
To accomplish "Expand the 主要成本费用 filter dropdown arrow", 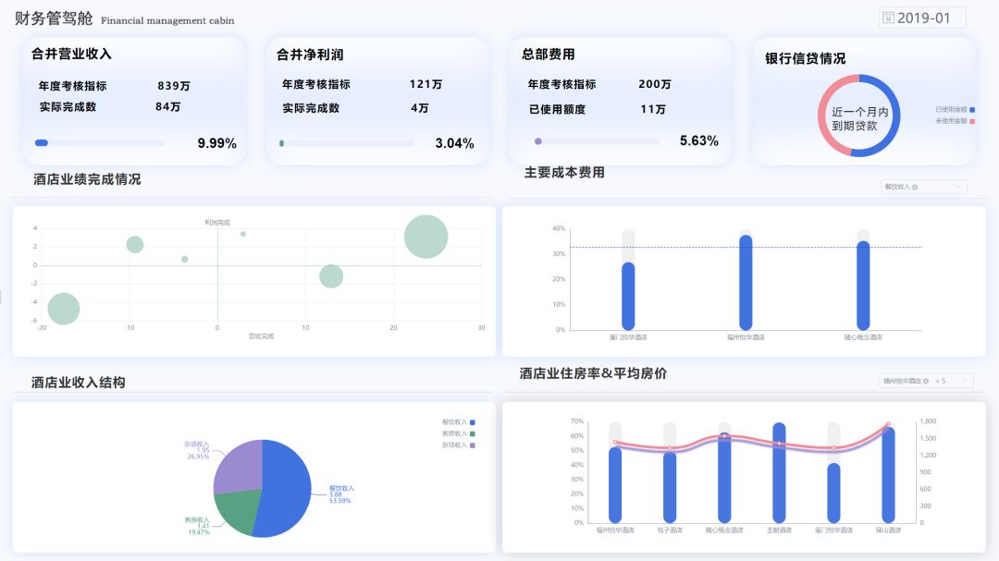I will tap(959, 188).
